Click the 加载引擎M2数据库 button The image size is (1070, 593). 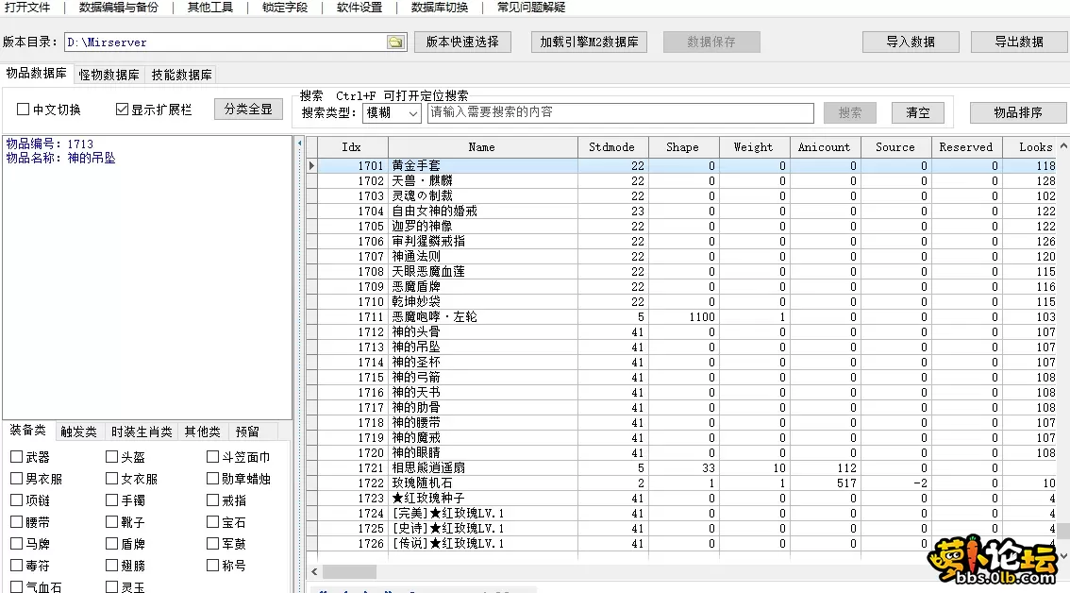(x=589, y=42)
